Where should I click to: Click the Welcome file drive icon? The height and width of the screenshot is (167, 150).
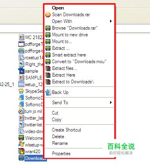[x=21, y=138]
